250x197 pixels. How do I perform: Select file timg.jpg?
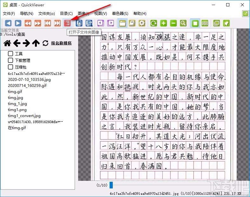click(x=16, y=98)
